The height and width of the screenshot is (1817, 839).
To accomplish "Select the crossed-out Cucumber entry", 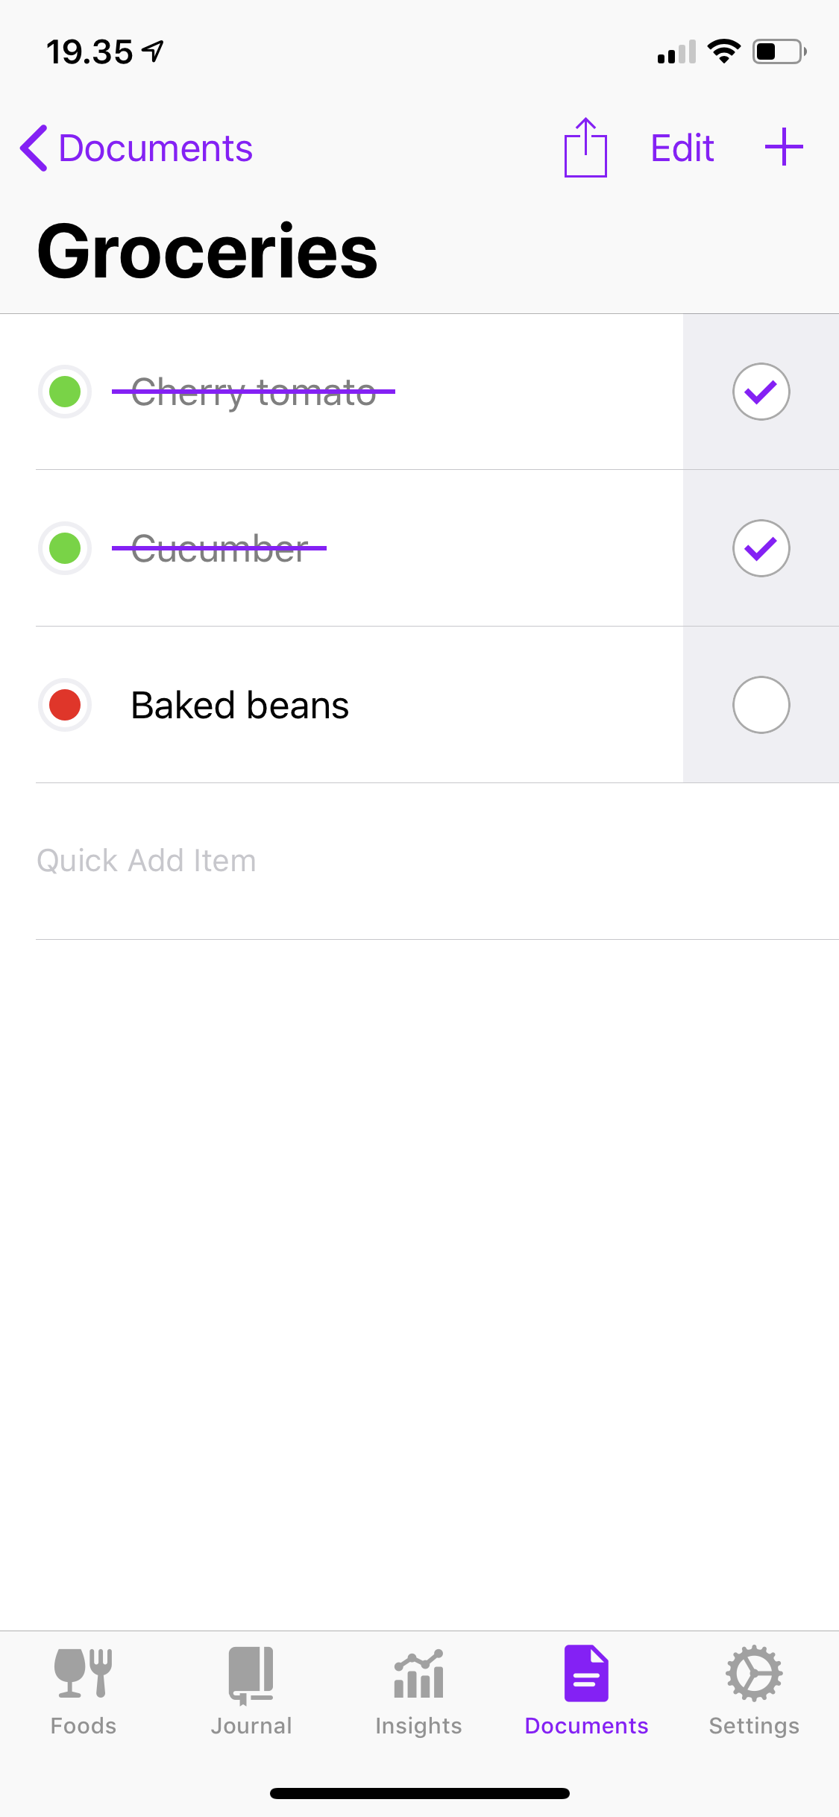I will click(219, 549).
